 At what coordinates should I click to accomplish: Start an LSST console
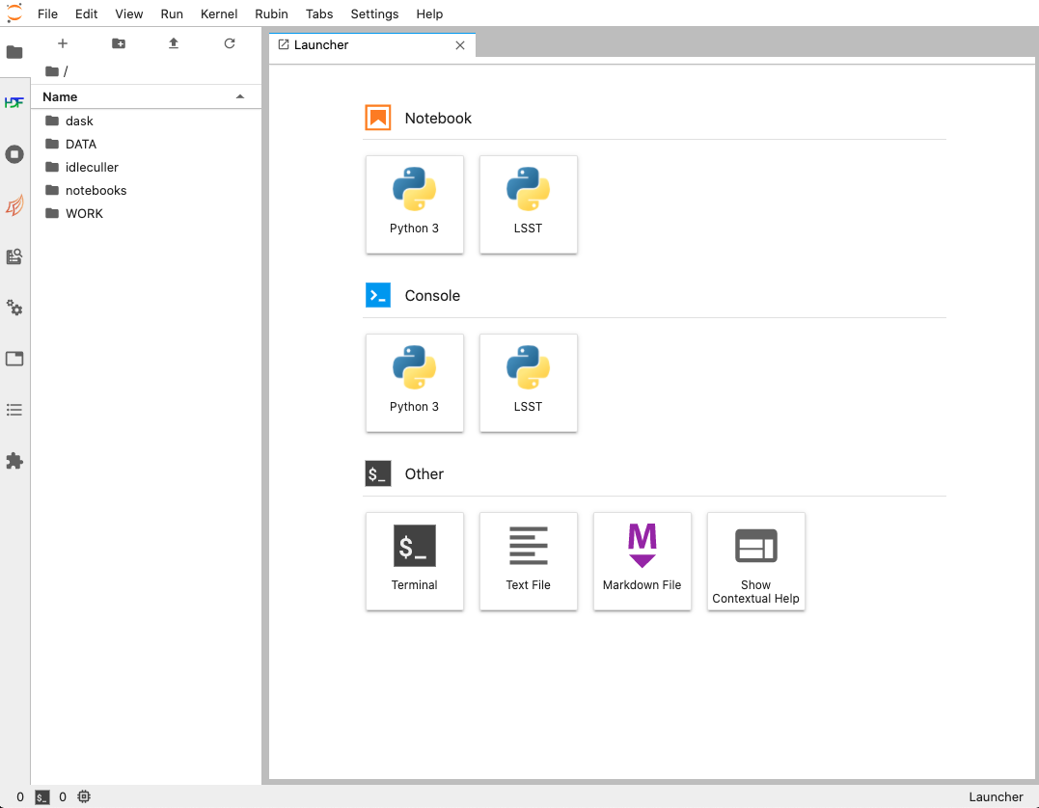[529, 383]
